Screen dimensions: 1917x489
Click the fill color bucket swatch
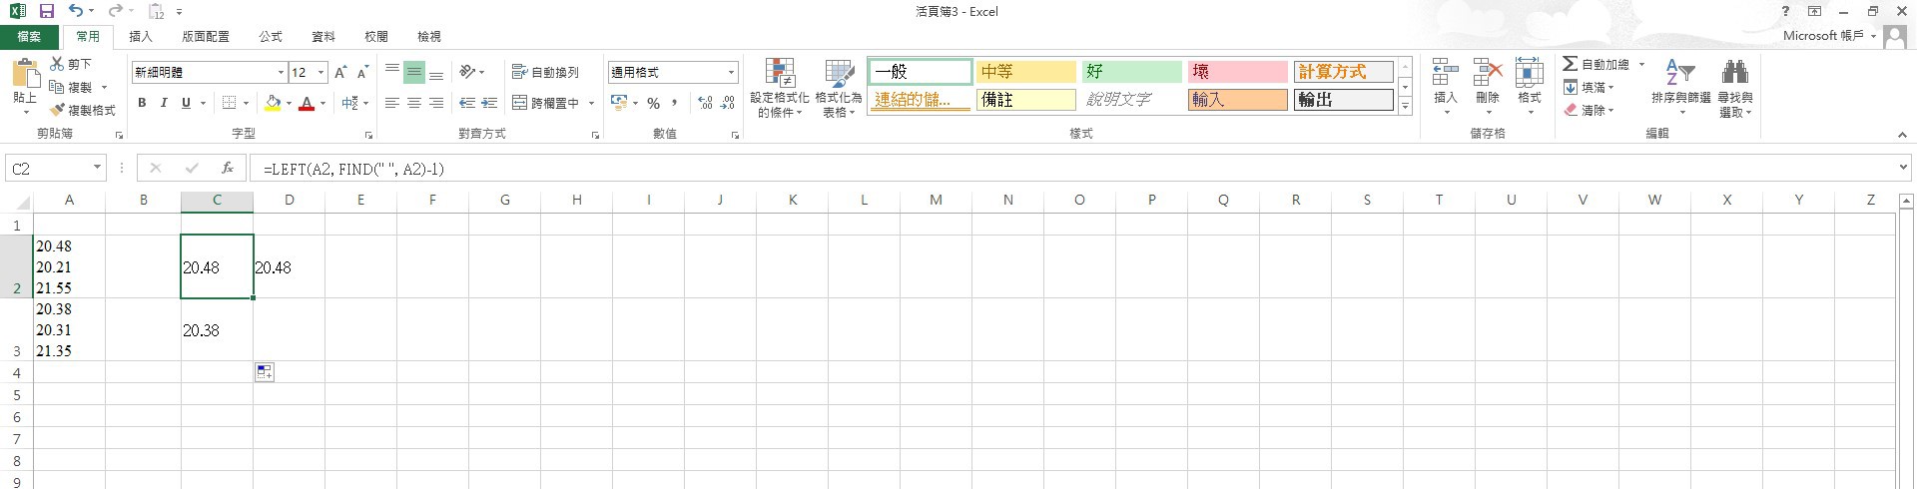pyautogui.click(x=273, y=103)
